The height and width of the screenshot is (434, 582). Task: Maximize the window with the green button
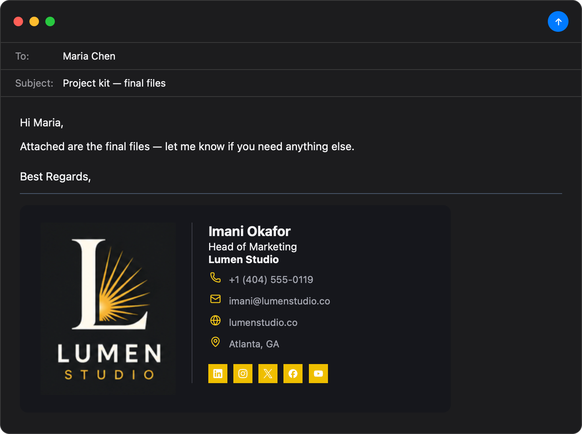coord(50,21)
